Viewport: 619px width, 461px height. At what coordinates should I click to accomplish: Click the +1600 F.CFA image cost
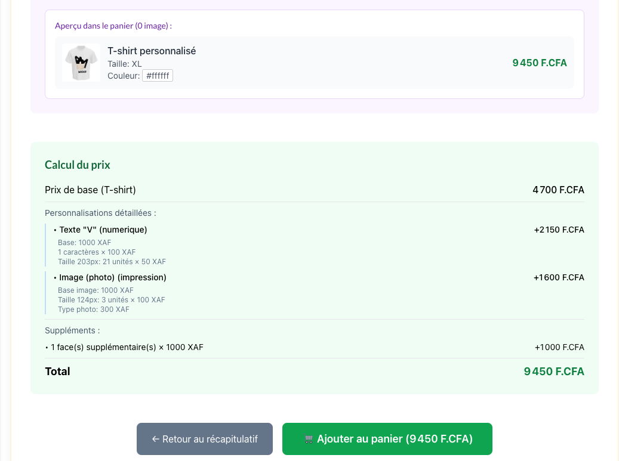click(559, 277)
